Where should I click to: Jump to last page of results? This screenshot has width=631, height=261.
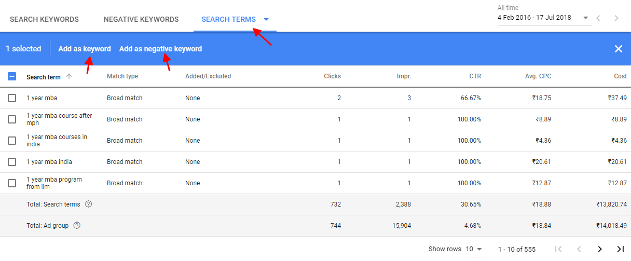click(x=620, y=249)
